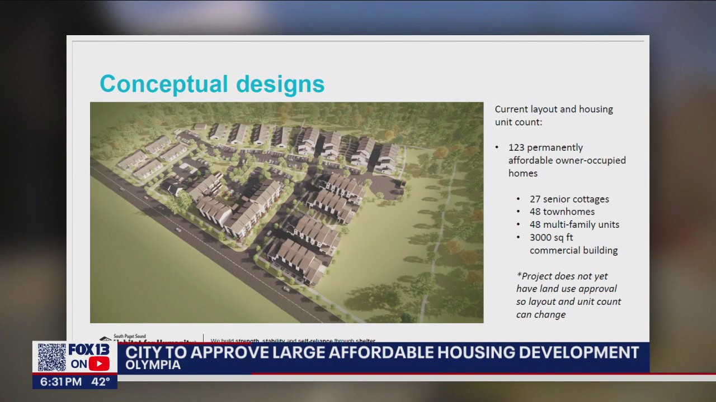Screen dimensions: 716x402
Task: Click the aerial site rendering image
Action: 286,212
